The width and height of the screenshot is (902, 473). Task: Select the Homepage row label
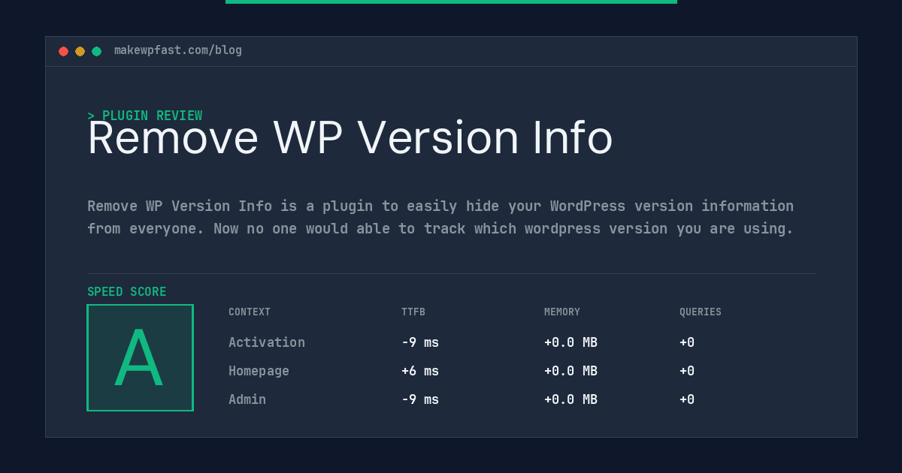coord(259,371)
